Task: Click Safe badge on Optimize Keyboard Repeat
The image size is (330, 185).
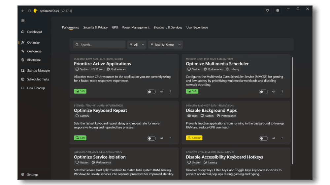Action: pyautogui.click(x=80, y=138)
